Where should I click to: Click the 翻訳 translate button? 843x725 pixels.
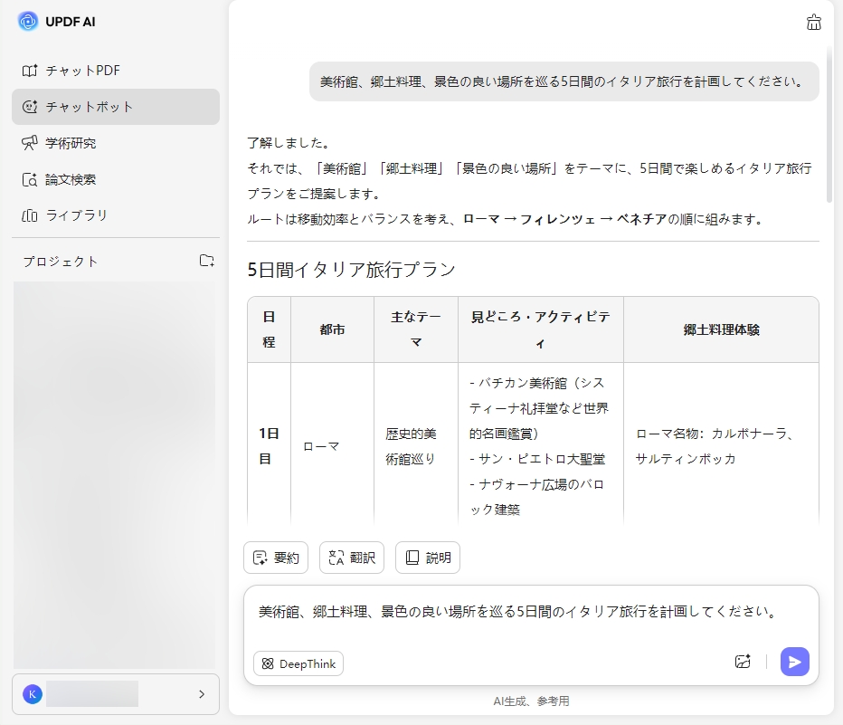pyautogui.click(x=351, y=558)
